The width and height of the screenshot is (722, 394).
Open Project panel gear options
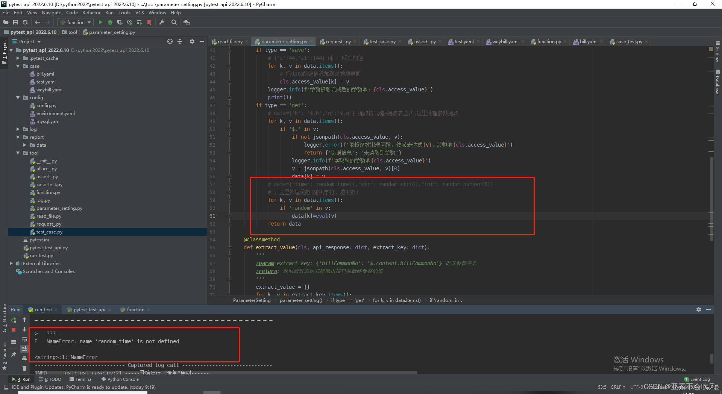tap(192, 41)
